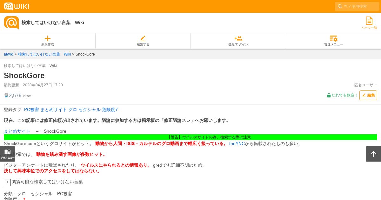This screenshot has height=200, width=381.
Task: Click the ShockGore breadcrumb text
Action: (85, 54)
